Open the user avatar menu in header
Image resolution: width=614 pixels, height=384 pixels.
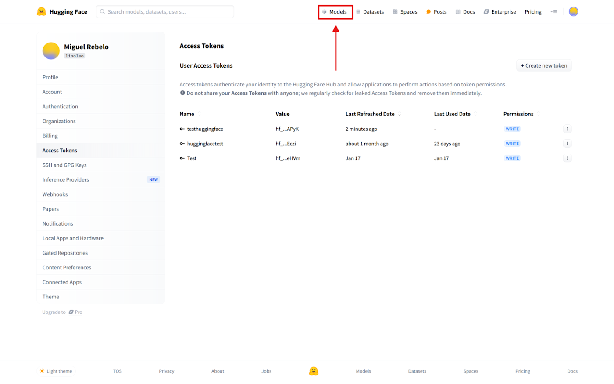pyautogui.click(x=573, y=12)
